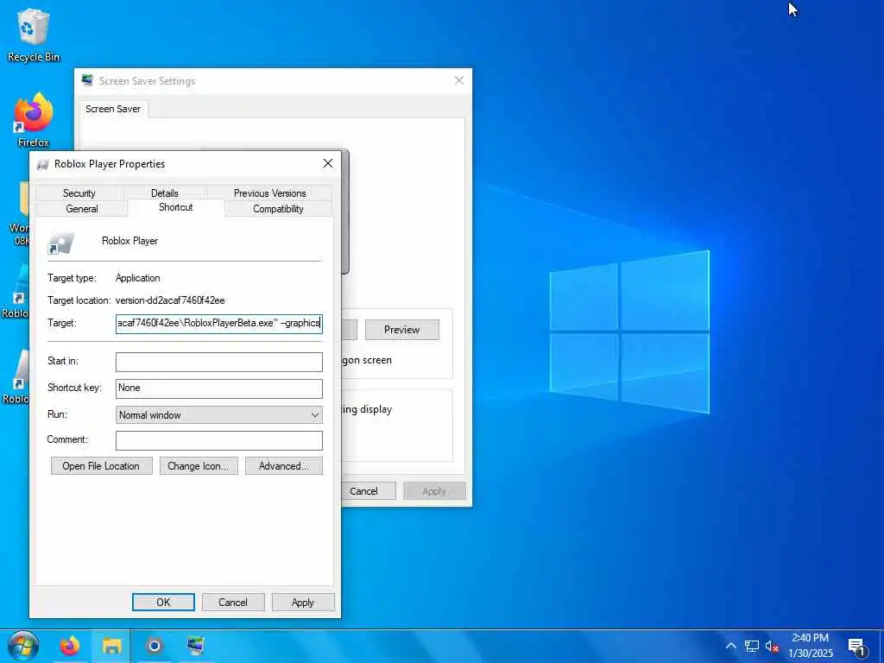Open the Compatibility tab
Image resolution: width=884 pixels, height=663 pixels.
278,209
